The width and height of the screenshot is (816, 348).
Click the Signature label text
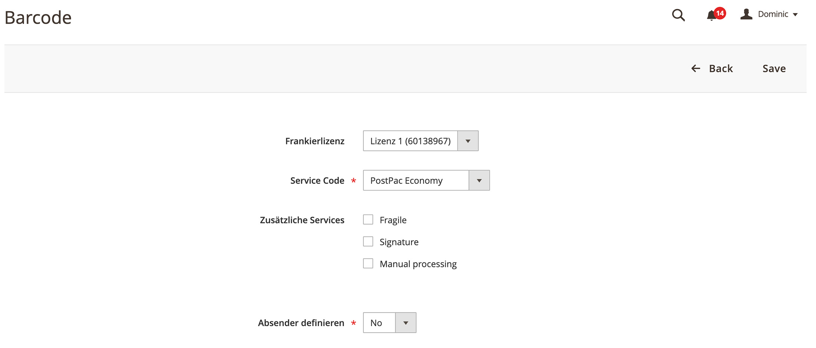coord(399,242)
